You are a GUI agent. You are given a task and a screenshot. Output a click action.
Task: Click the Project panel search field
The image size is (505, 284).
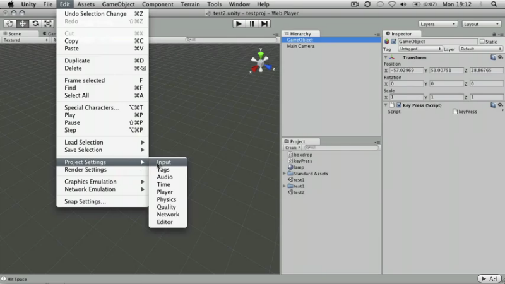pyautogui.click(x=342, y=148)
